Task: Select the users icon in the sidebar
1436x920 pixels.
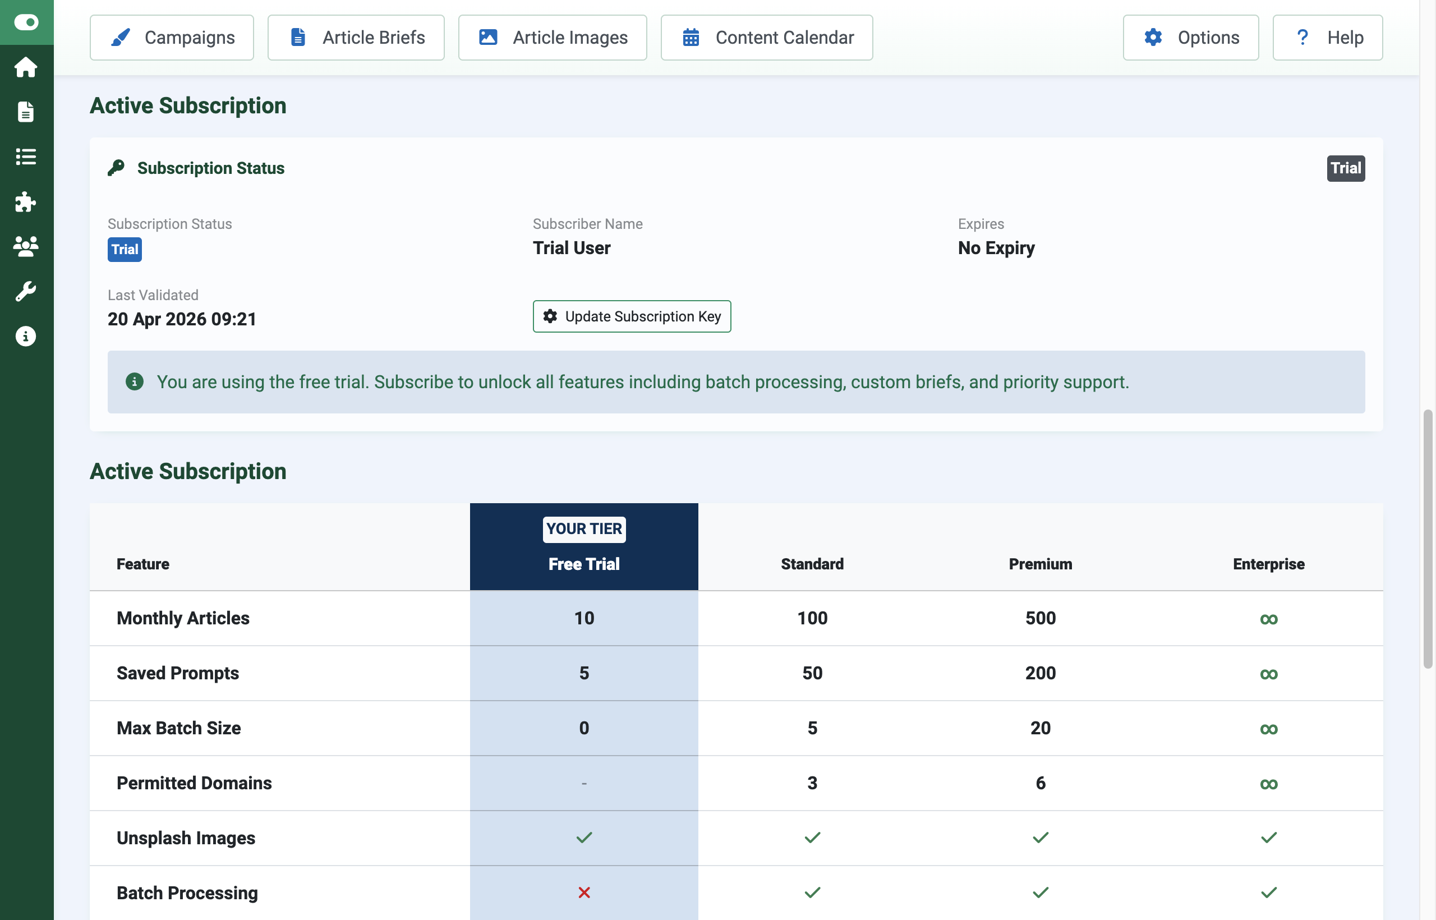Action: [x=26, y=246]
